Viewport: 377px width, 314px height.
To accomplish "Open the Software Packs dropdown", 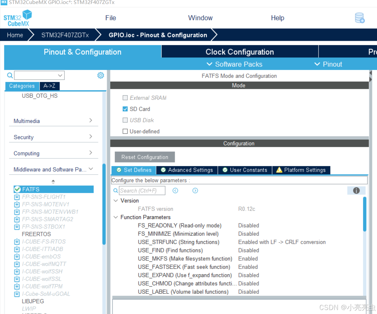I will click(234, 64).
